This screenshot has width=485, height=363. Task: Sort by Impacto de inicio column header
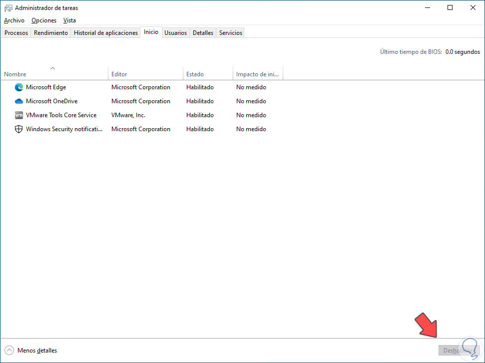coord(258,73)
